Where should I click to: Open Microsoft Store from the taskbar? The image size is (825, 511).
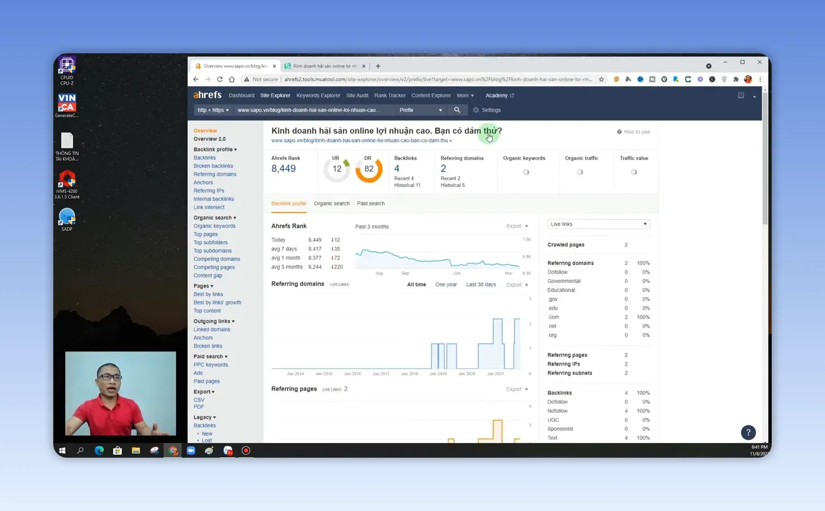pos(117,450)
